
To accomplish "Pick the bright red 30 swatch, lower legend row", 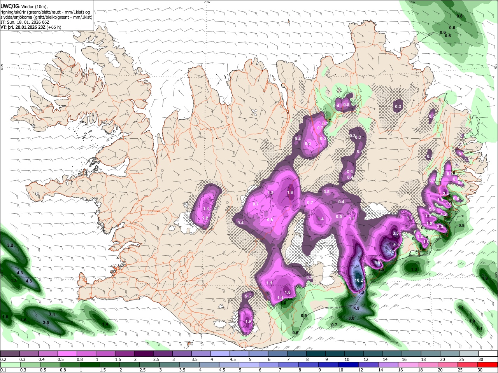I will point(487,364).
